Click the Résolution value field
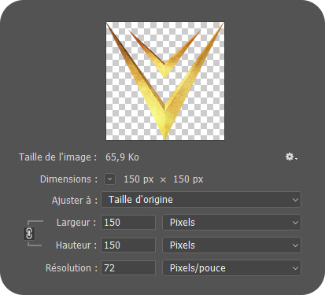325x295 pixels. [128, 268]
